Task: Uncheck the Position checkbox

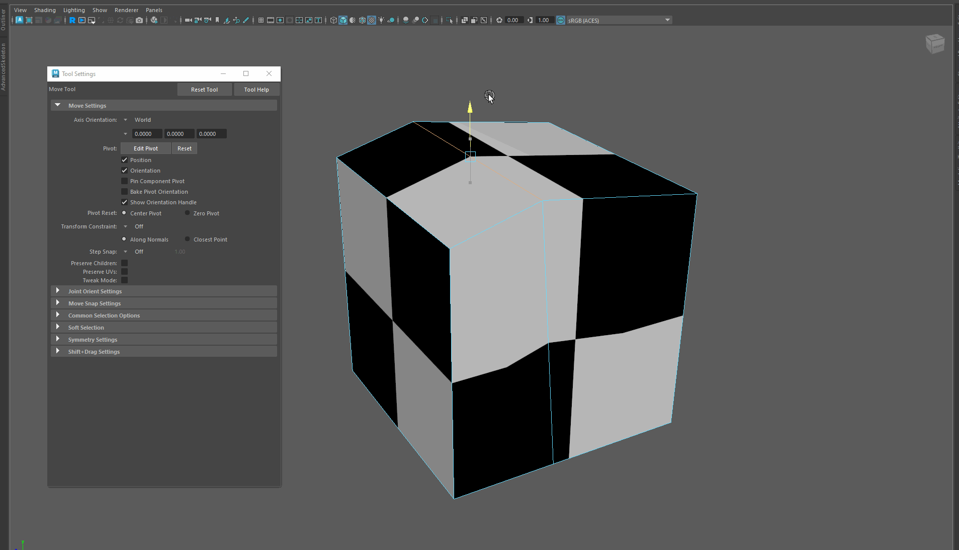Action: [125, 160]
